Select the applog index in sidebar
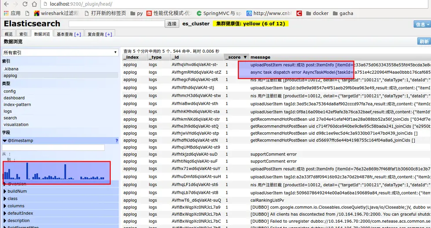This screenshot has width=431, height=228. [60, 76]
